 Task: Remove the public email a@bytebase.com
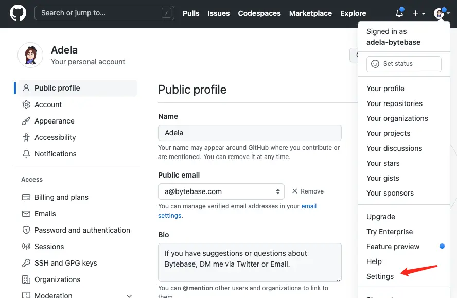click(307, 191)
